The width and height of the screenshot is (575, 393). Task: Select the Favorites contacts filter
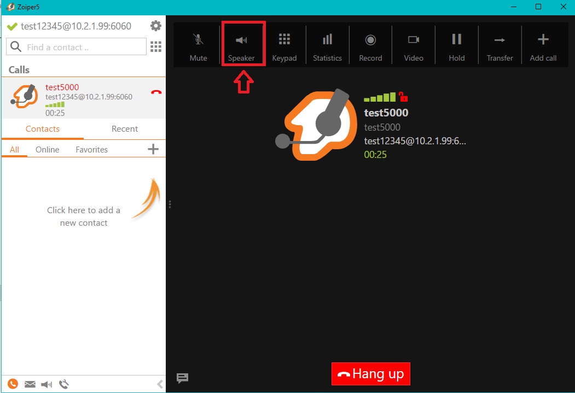click(x=91, y=150)
